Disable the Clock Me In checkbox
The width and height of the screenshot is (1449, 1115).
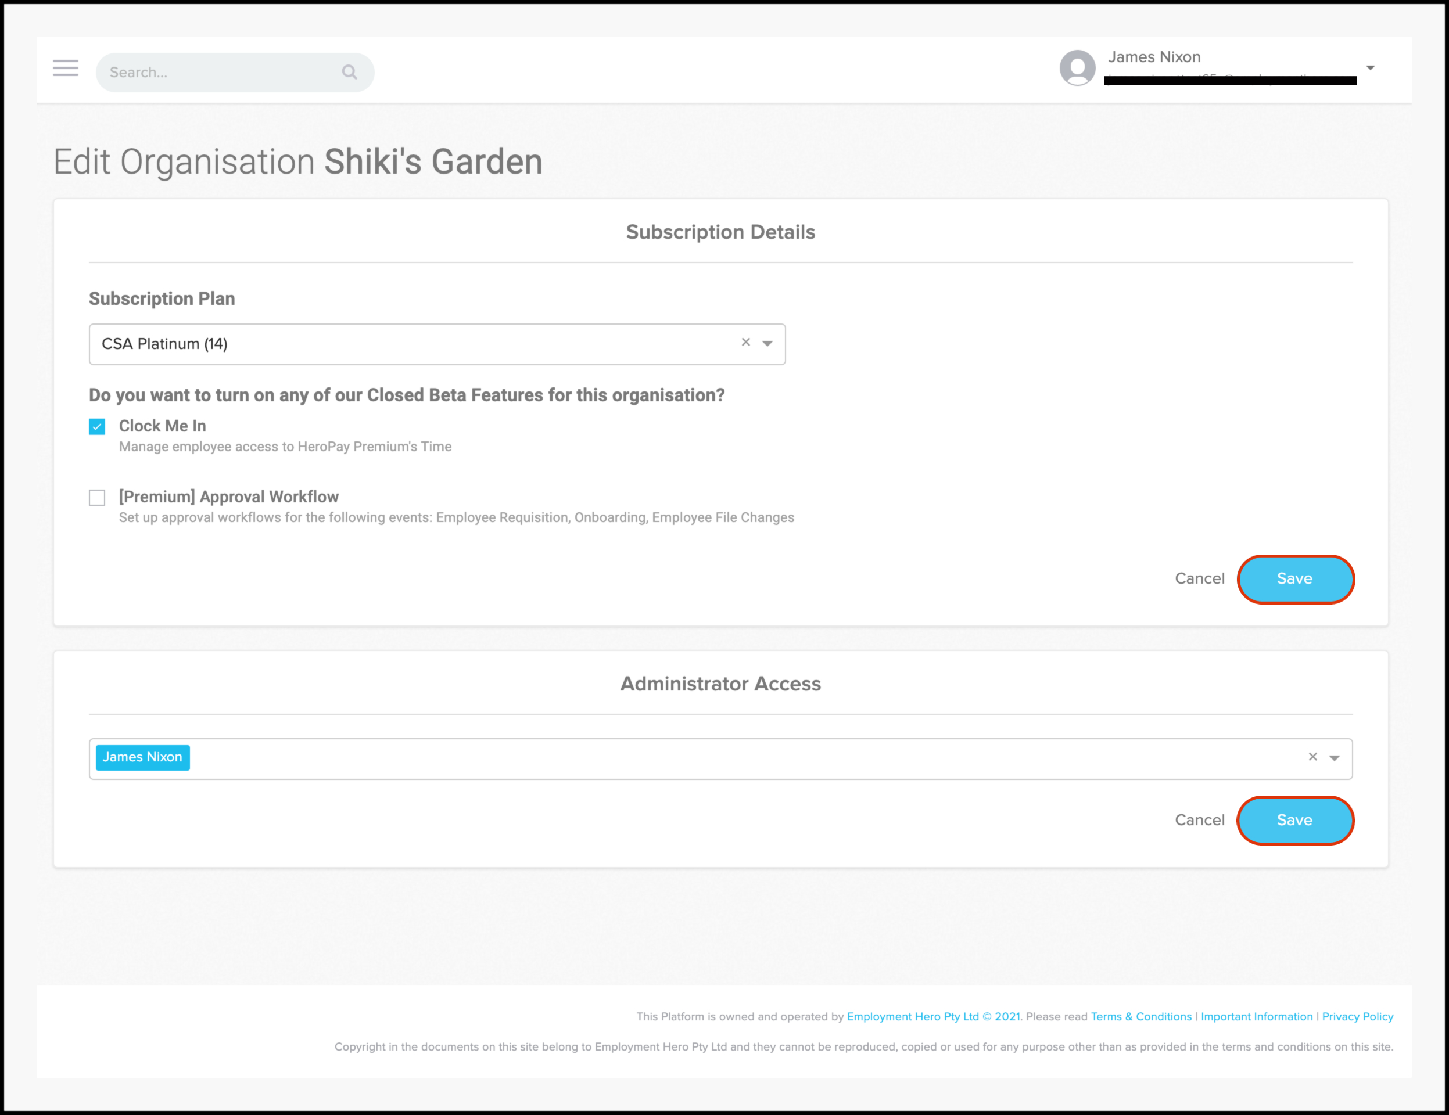pos(97,426)
